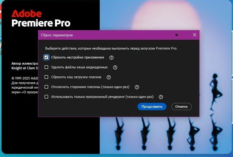This screenshot has width=233, height=157.
Task: Click the pin icon in dialog title bar
Action: pyautogui.click(x=177, y=35)
